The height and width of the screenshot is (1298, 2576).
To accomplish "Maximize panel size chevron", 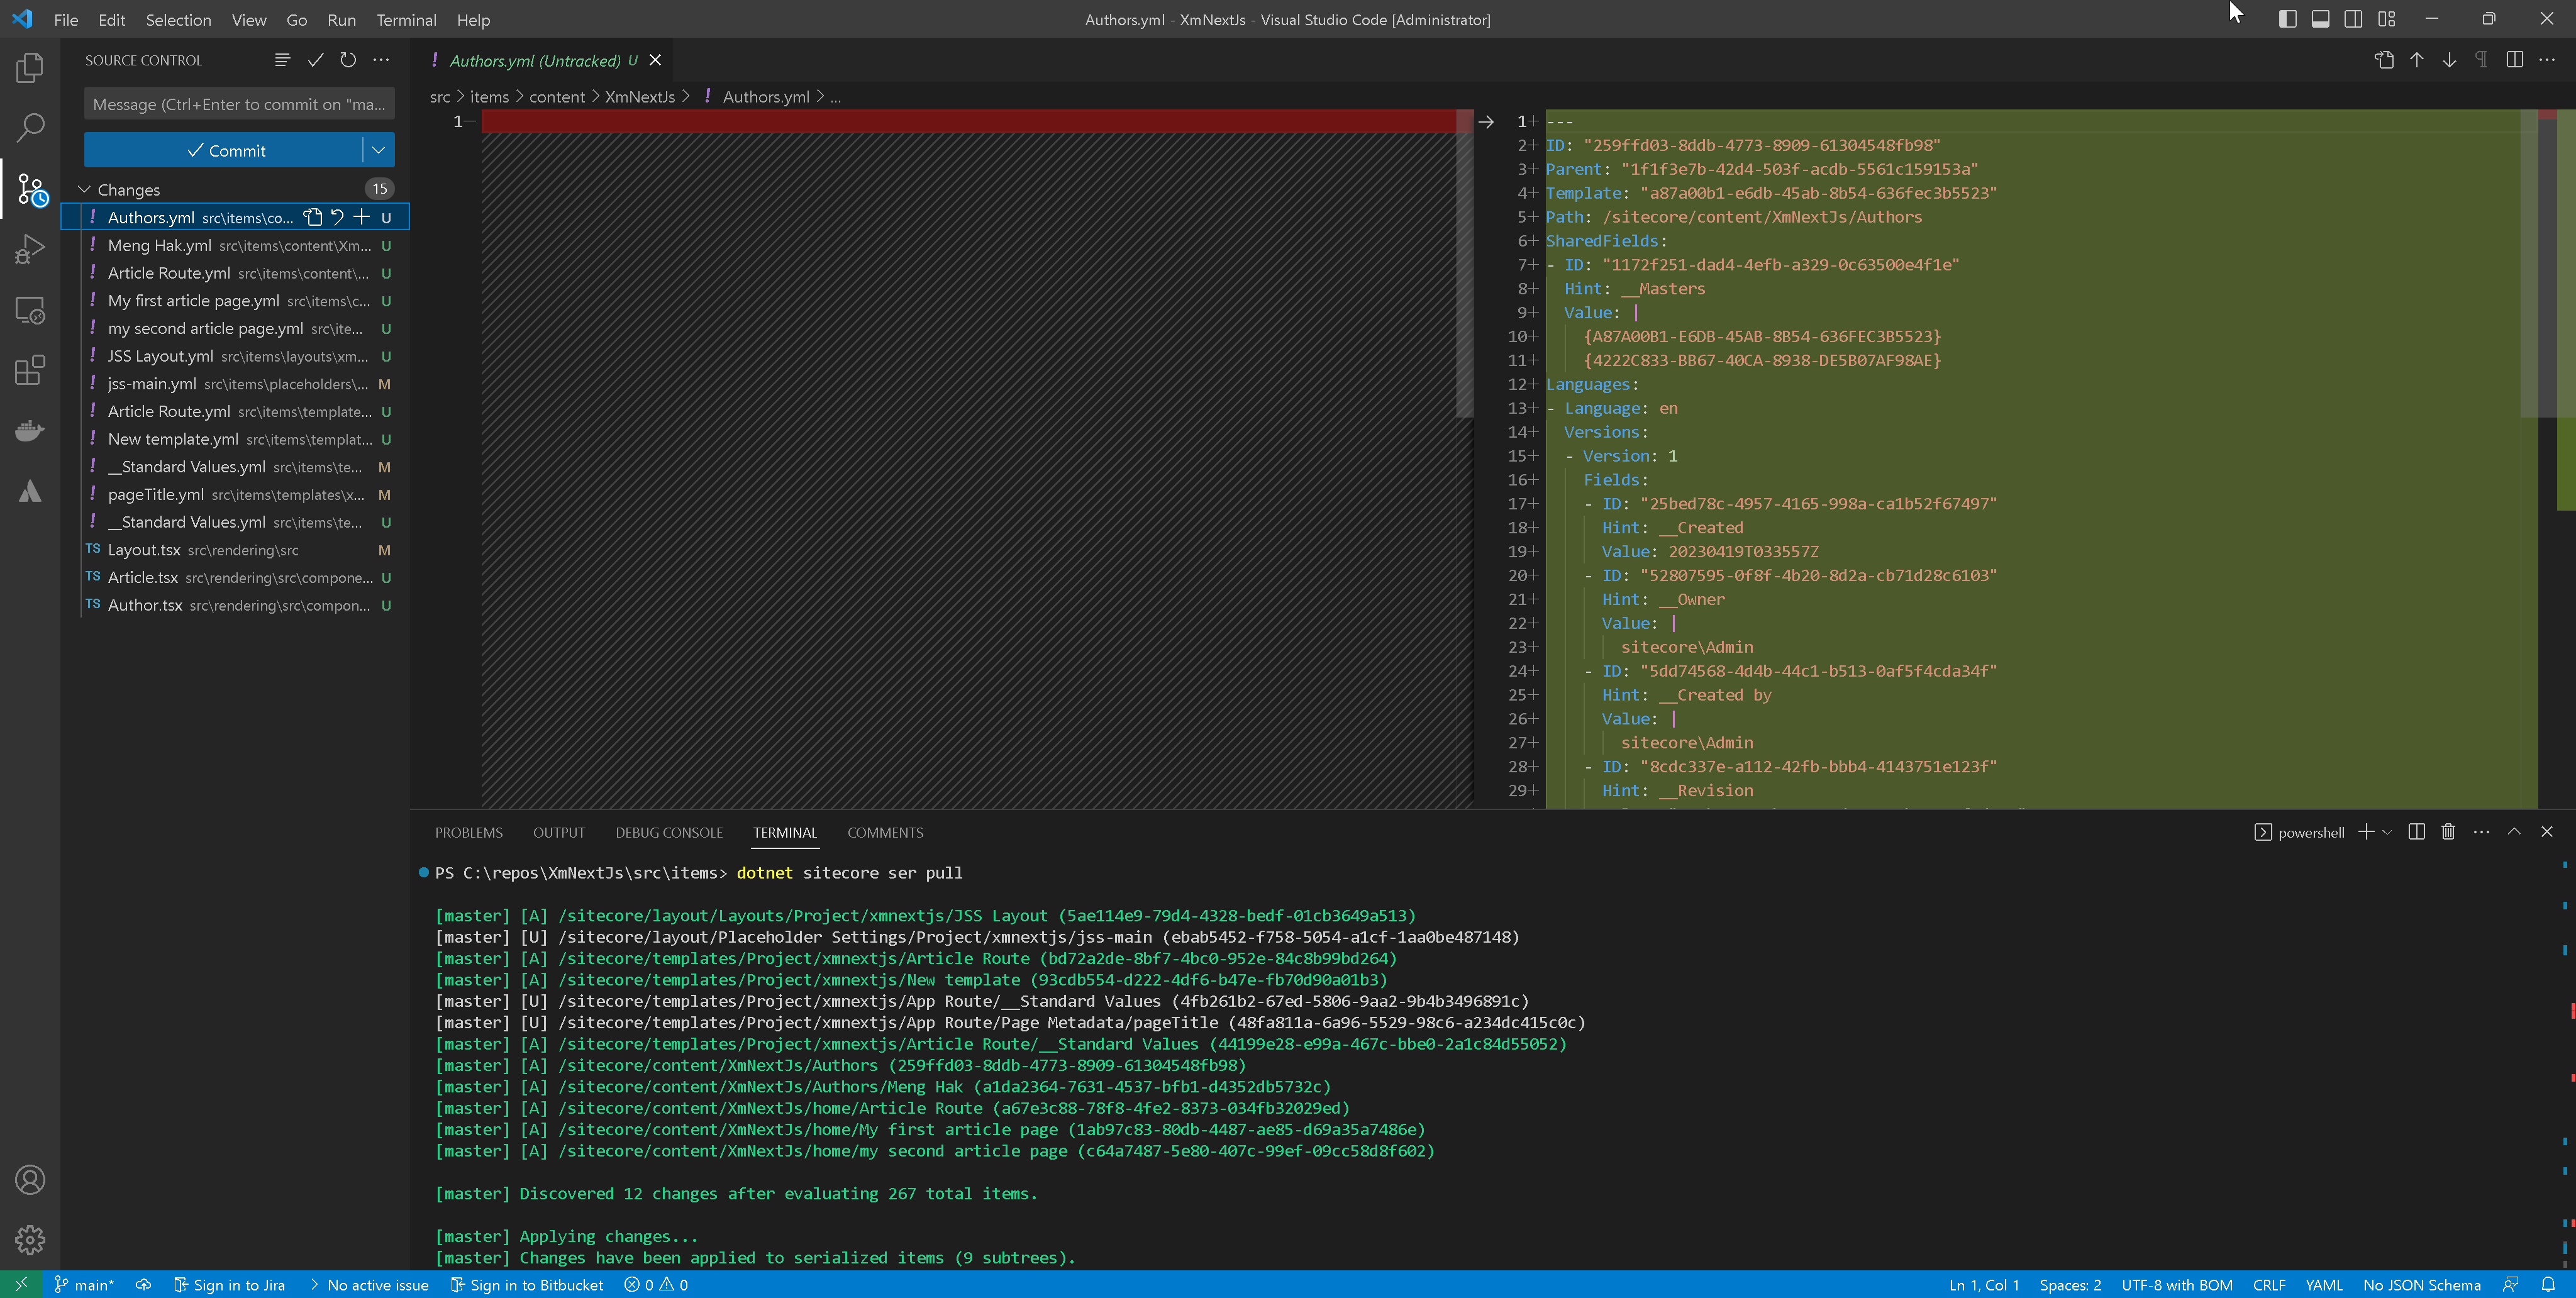I will [2514, 832].
